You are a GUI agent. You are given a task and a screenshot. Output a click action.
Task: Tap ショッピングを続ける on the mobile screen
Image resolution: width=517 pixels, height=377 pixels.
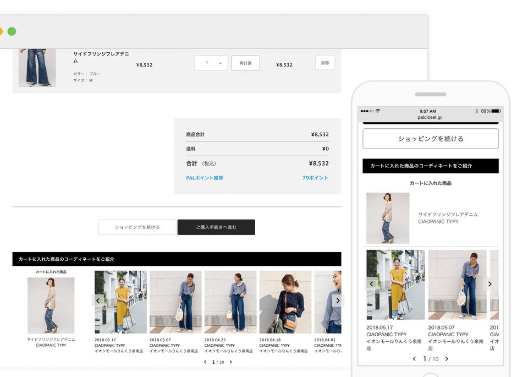[x=430, y=138]
